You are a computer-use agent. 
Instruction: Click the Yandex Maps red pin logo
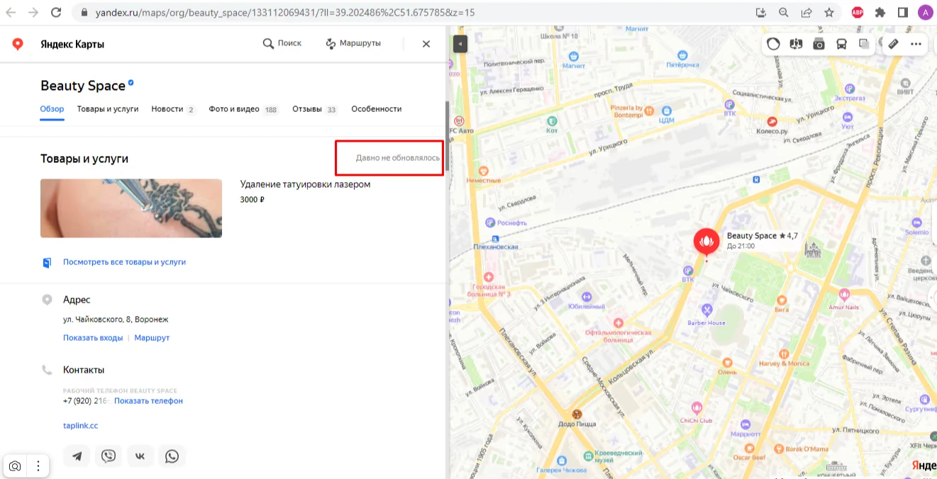(x=18, y=44)
